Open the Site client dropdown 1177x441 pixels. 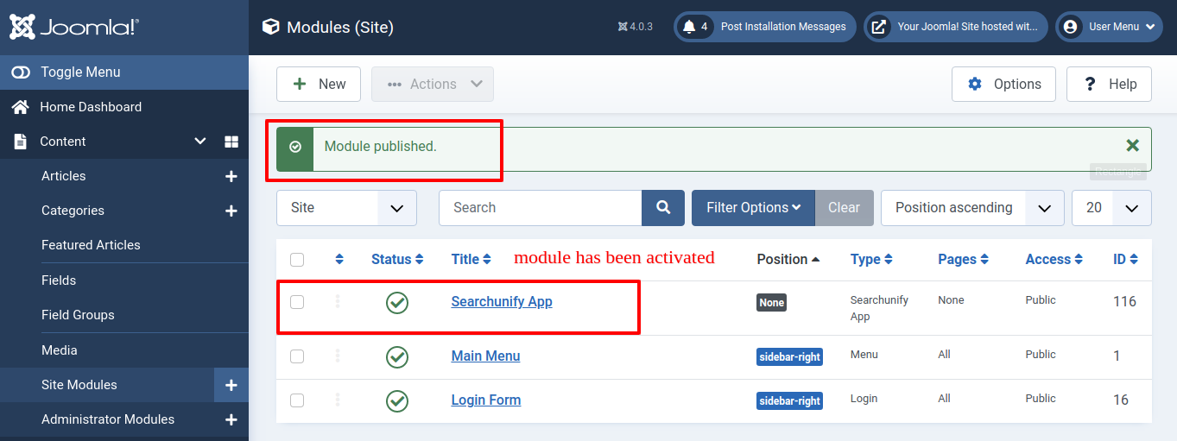(x=346, y=208)
